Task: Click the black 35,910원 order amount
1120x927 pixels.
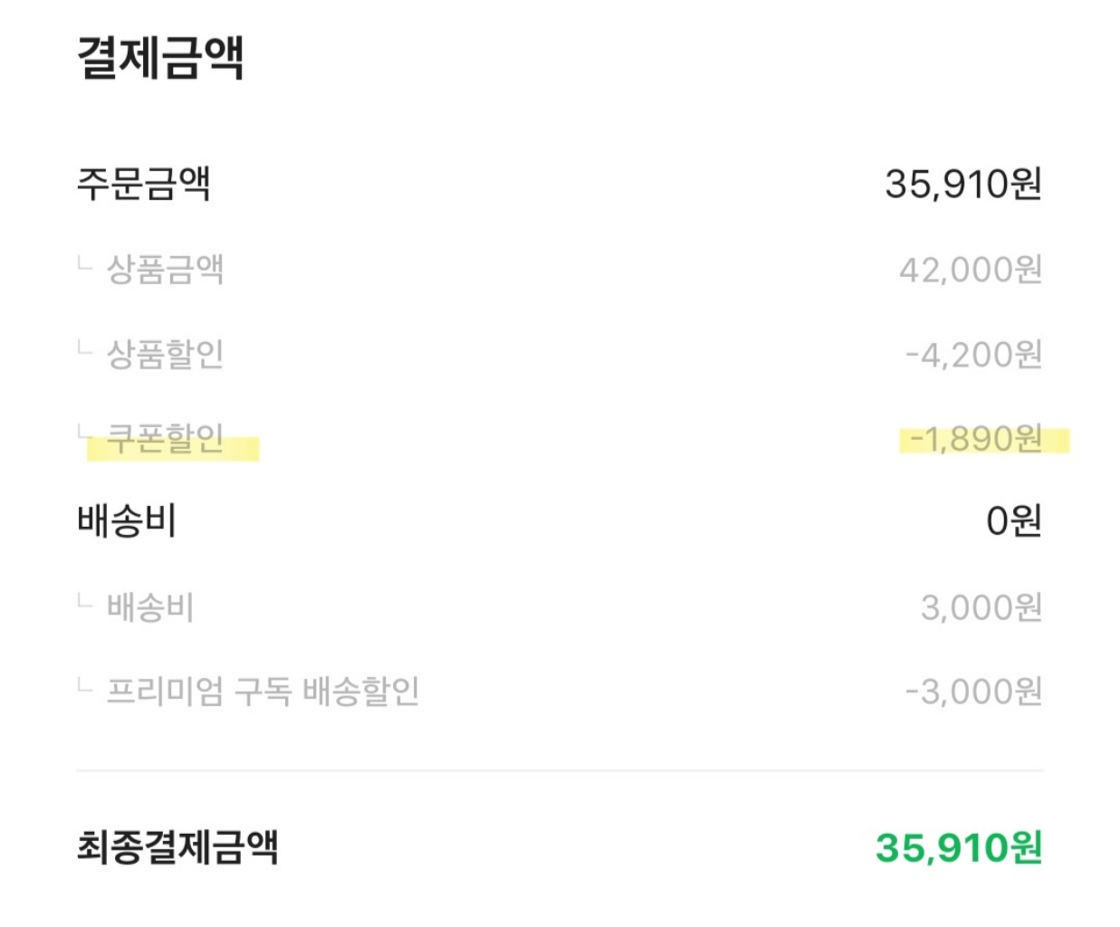Action: coord(962,184)
